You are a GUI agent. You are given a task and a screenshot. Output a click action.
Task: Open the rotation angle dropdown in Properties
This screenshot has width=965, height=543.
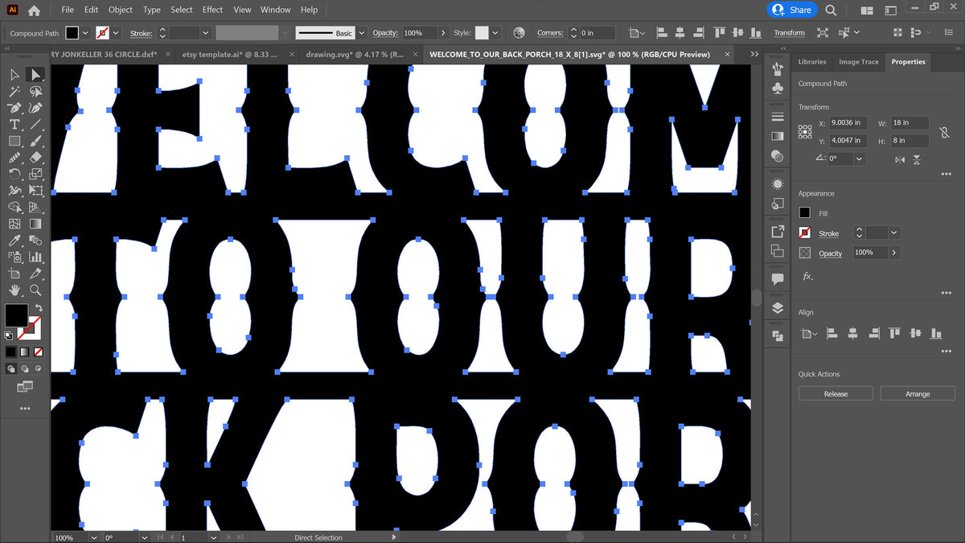(x=859, y=159)
